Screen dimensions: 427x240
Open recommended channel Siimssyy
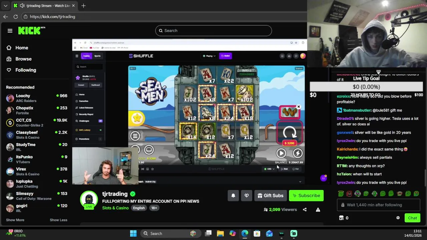[x=37, y=196]
